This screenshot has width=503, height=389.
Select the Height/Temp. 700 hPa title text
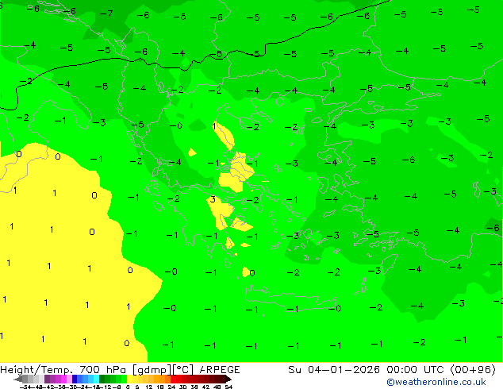pos(63,370)
